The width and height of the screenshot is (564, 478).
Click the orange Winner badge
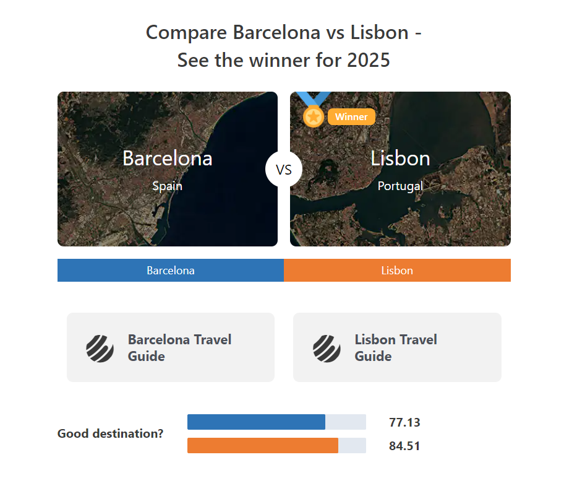(351, 116)
